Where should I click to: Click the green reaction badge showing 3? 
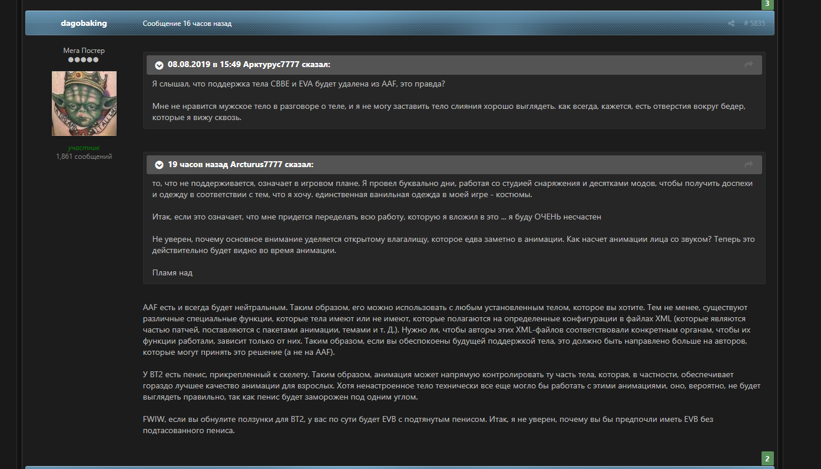pos(767,4)
